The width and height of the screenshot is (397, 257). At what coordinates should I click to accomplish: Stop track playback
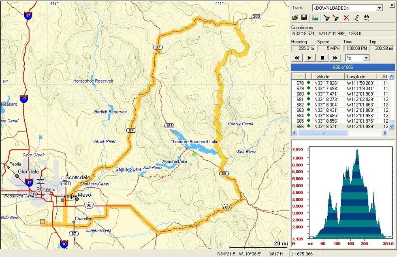(x=322, y=58)
